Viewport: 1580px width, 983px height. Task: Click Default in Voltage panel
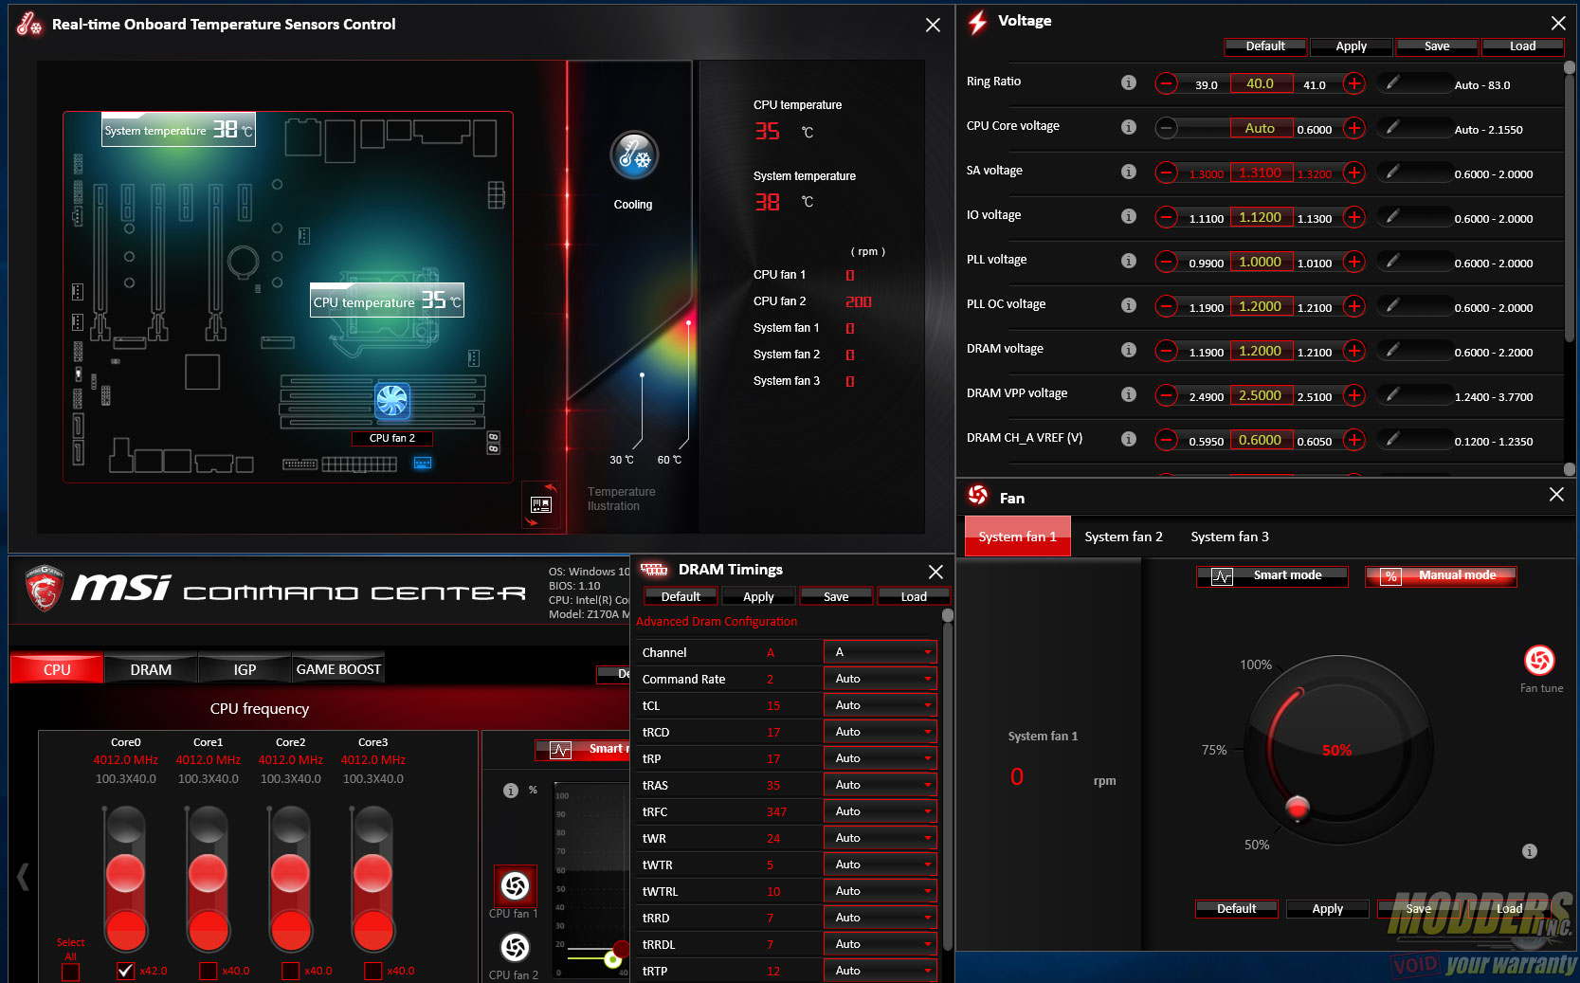click(1265, 46)
